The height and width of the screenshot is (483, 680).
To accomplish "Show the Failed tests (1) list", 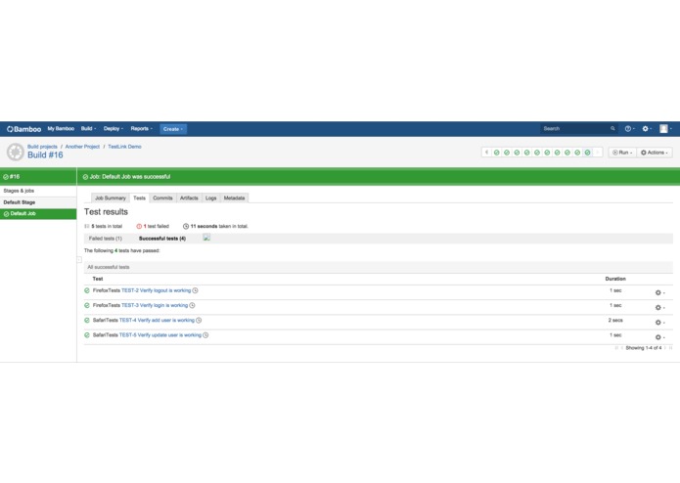I will pyautogui.click(x=106, y=239).
